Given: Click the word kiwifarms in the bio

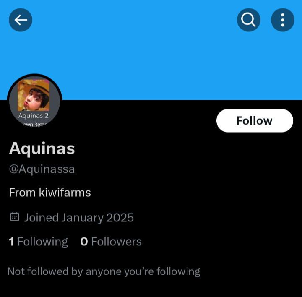Looking at the screenshot, I should tap(65, 193).
